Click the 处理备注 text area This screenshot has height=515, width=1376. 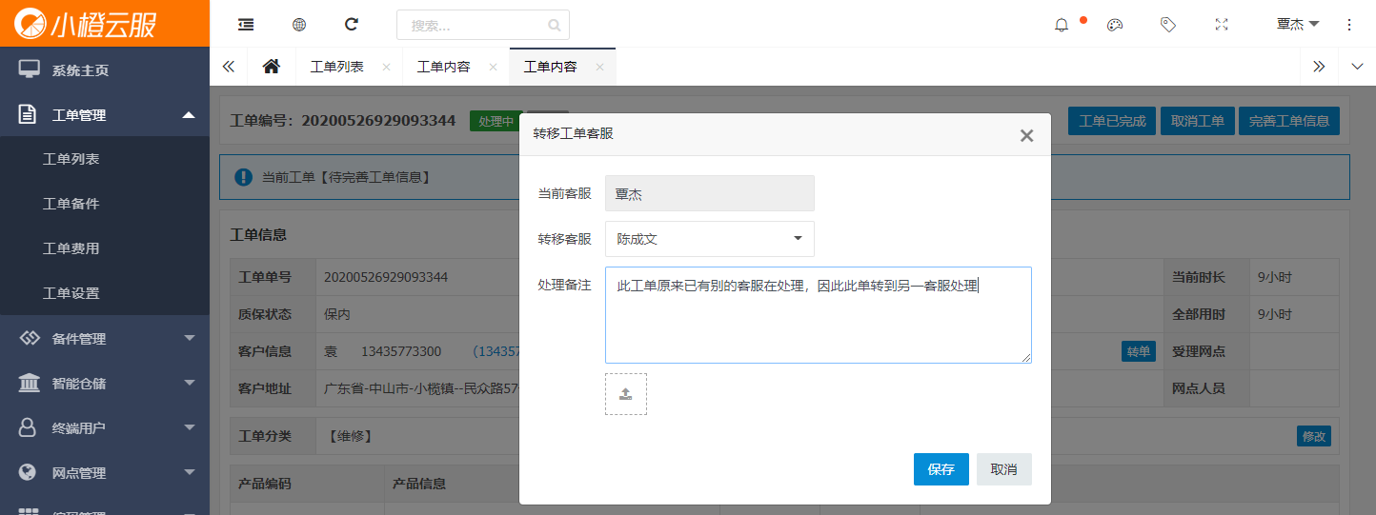819,315
